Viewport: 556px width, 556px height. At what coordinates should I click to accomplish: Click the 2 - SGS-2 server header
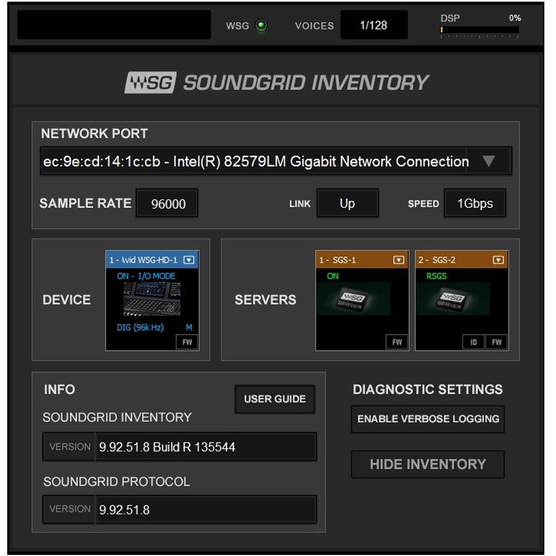[x=461, y=260]
